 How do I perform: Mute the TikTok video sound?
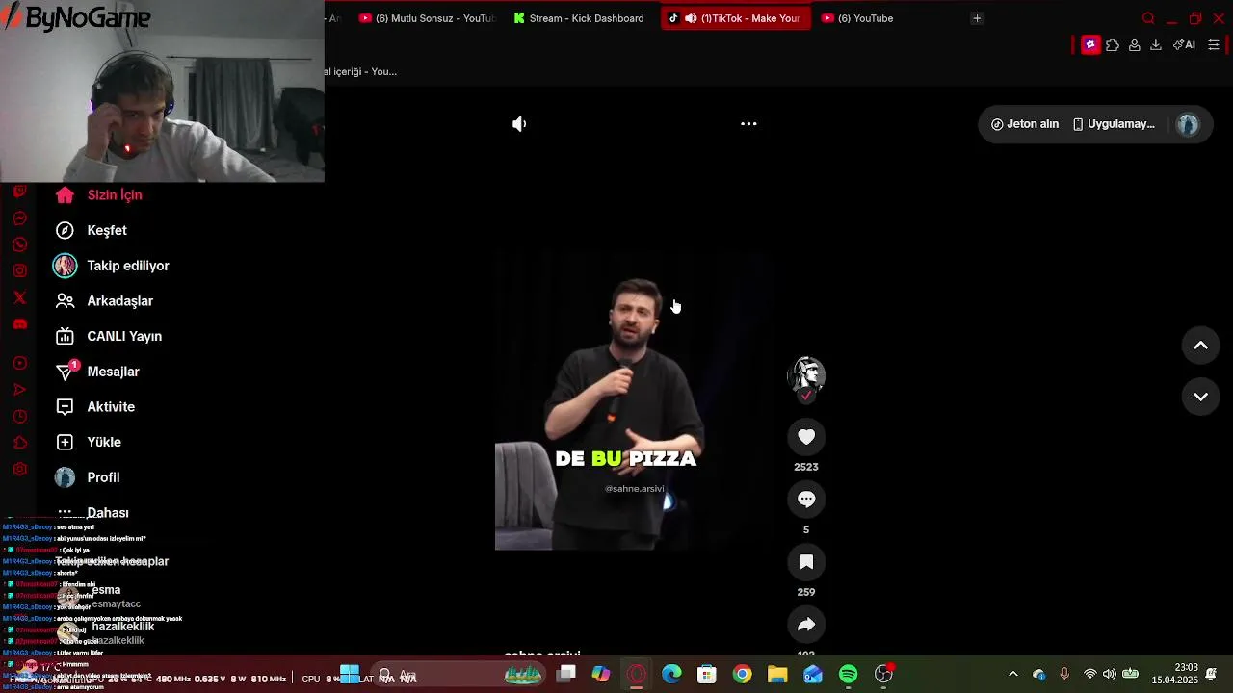click(519, 124)
